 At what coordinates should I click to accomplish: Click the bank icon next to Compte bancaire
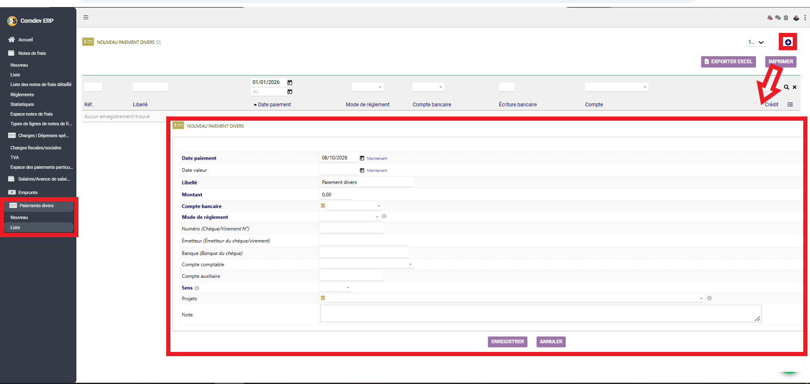click(x=323, y=206)
